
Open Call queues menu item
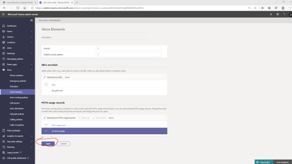[15, 103]
